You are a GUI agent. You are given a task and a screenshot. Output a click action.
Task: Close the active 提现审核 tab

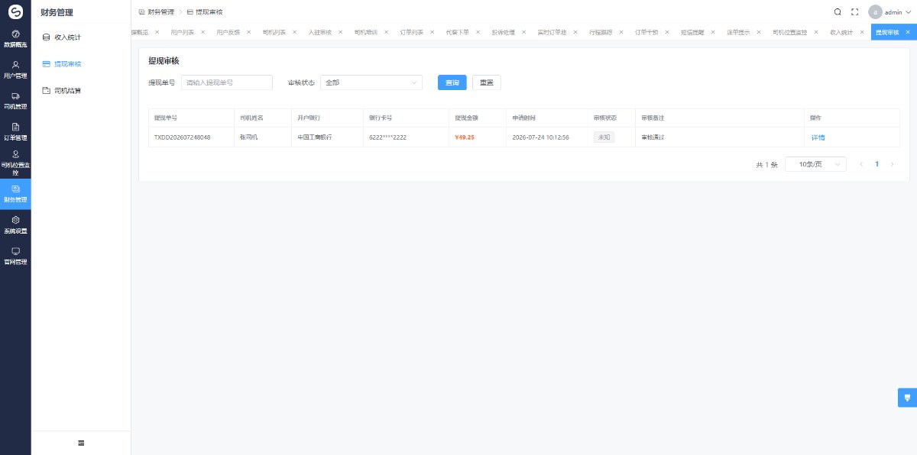(908, 32)
